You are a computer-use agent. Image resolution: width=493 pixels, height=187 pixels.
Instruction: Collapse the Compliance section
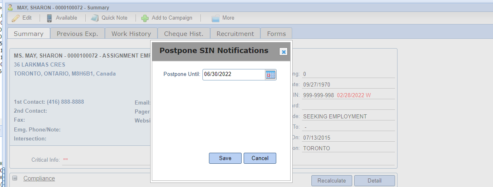pyautogui.click(x=15, y=178)
